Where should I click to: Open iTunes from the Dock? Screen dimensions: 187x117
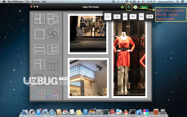pyautogui.click(x=85, y=112)
